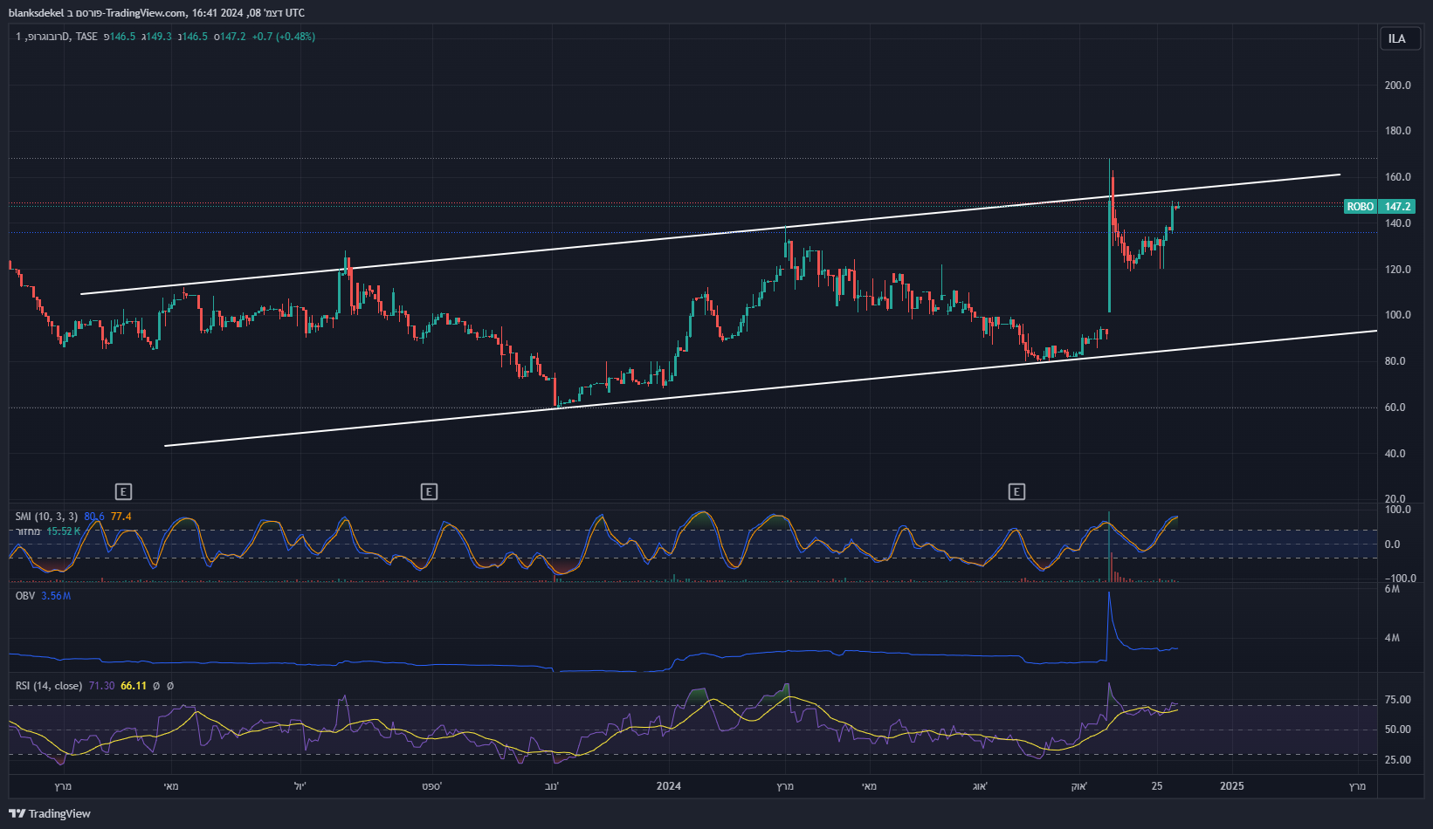Click the chart header with blanksdekel publisher text
Screen dimensions: 1433x829
click(156, 12)
